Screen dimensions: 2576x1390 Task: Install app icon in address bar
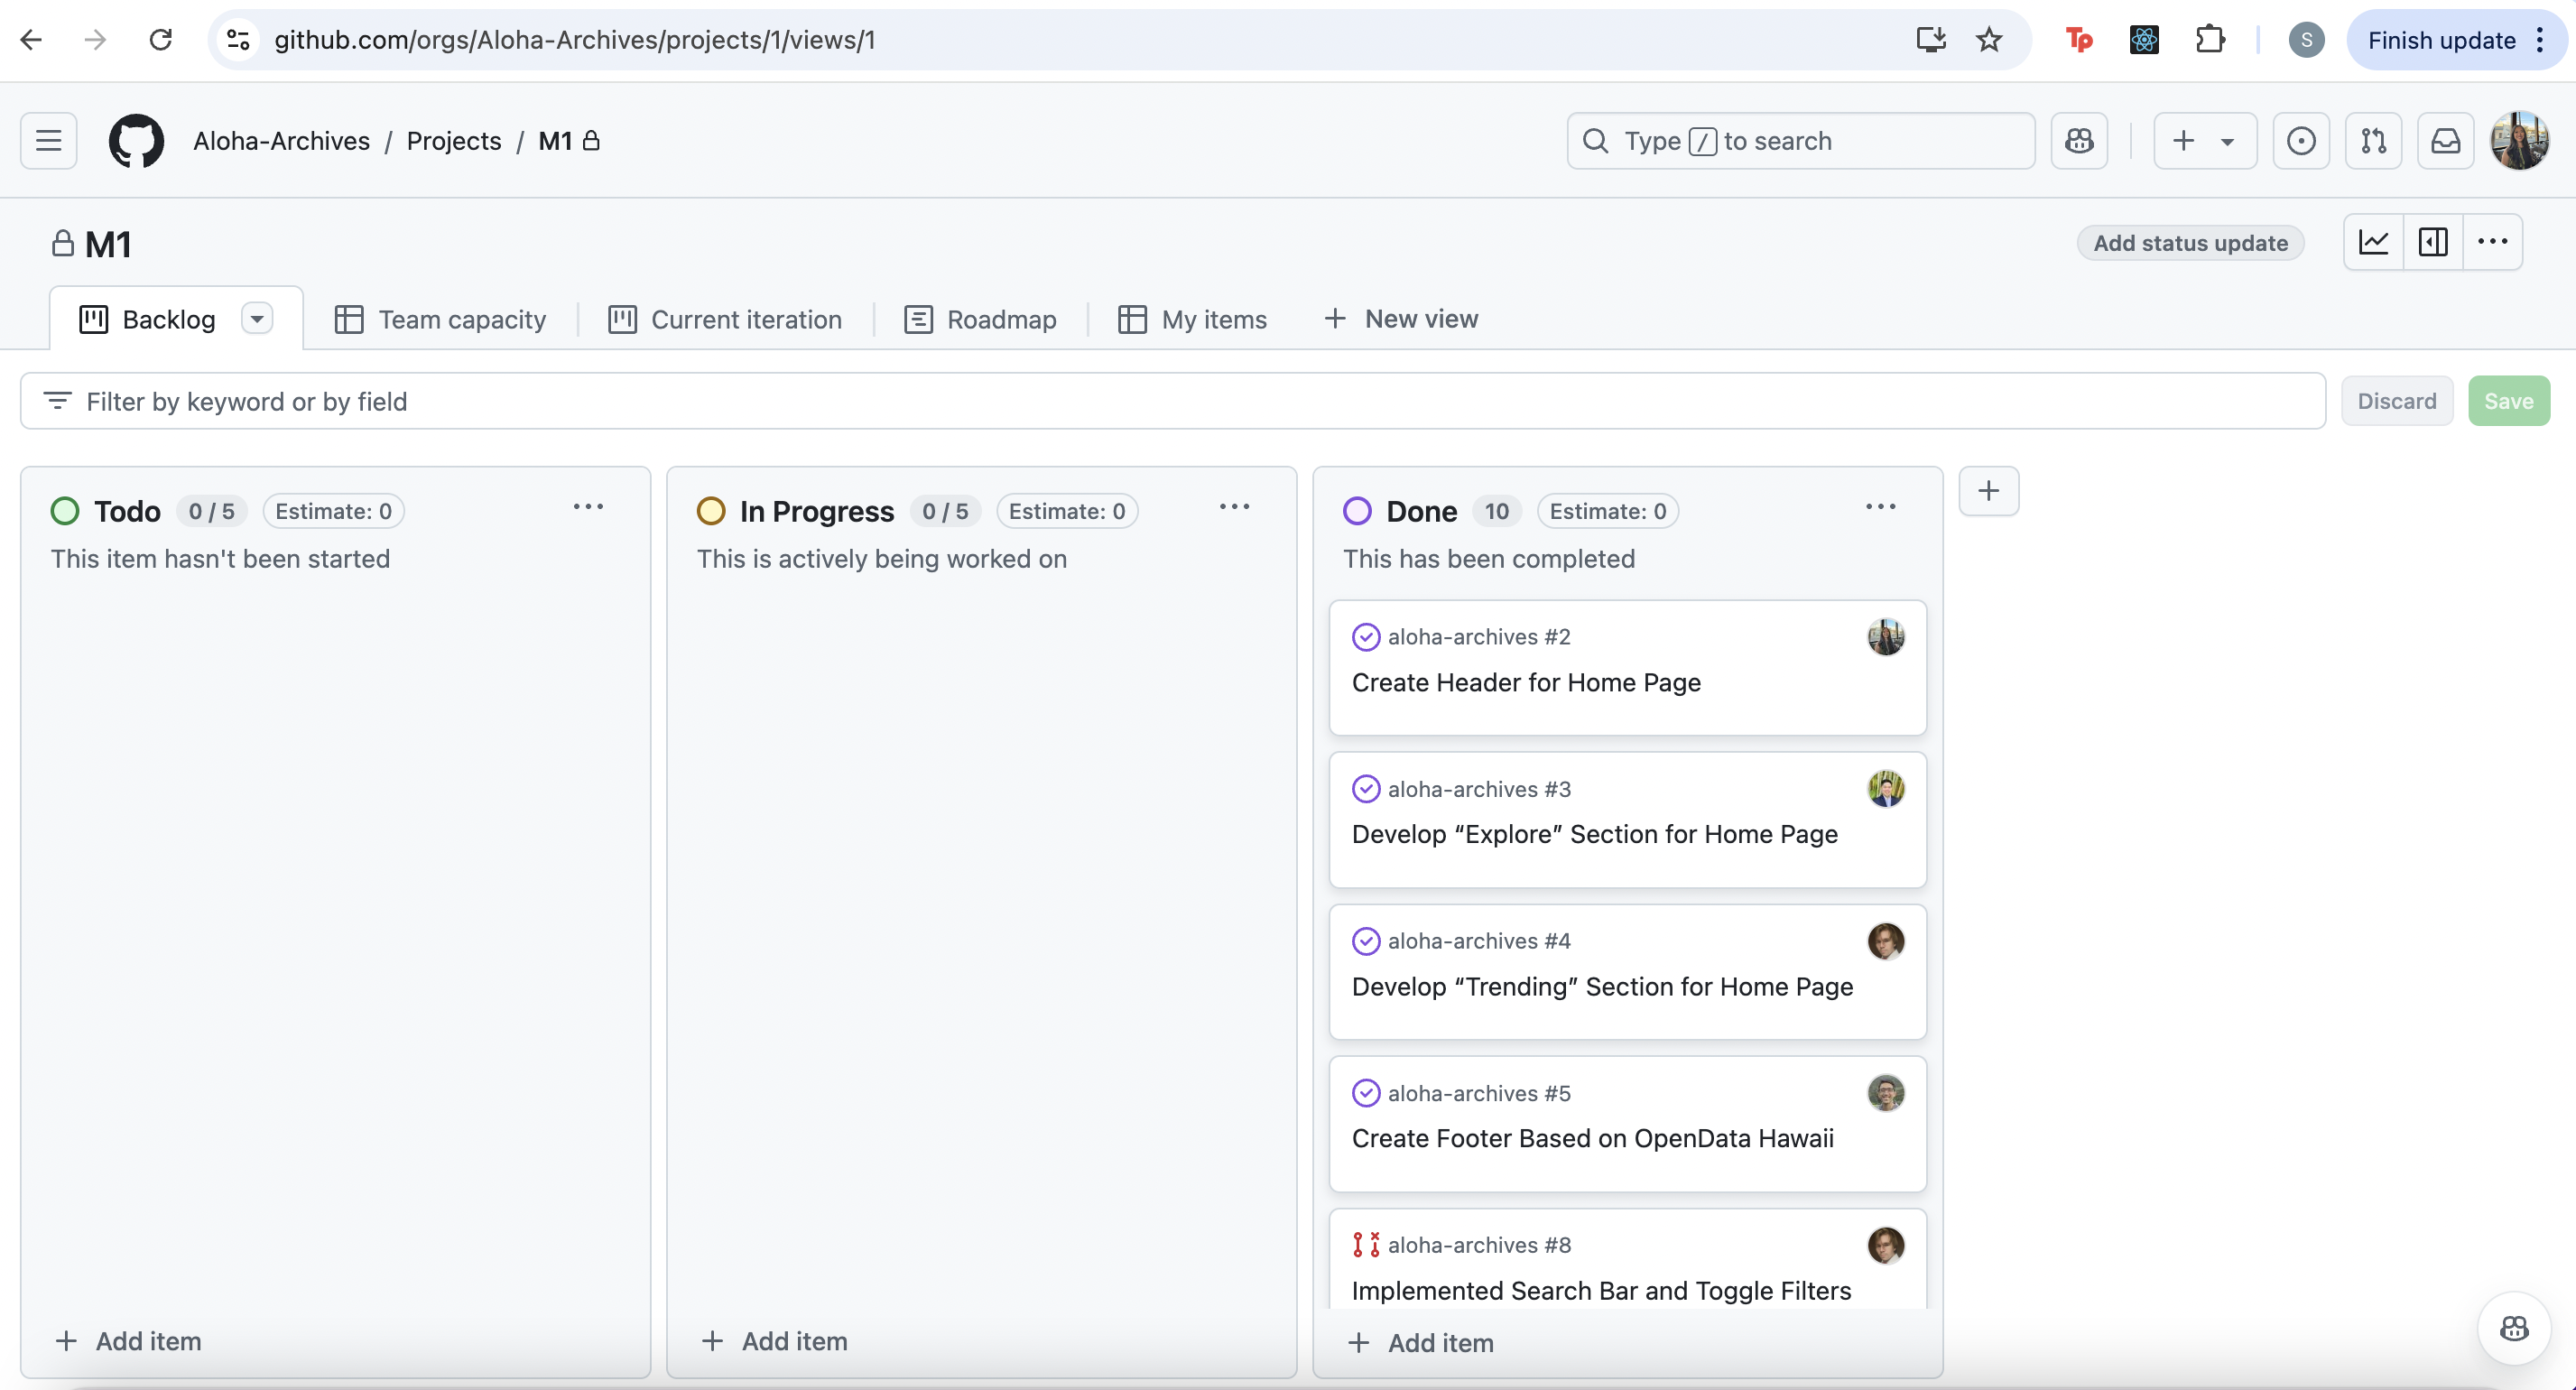1931,40
